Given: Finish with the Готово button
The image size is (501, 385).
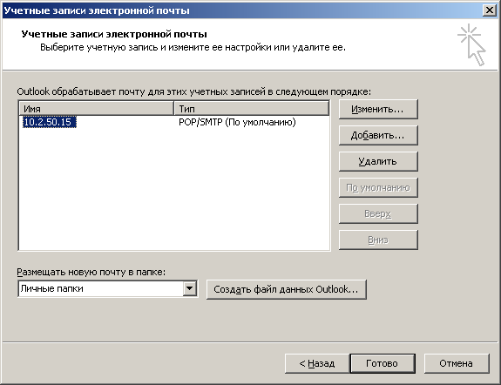Looking at the screenshot, I should point(383,363).
